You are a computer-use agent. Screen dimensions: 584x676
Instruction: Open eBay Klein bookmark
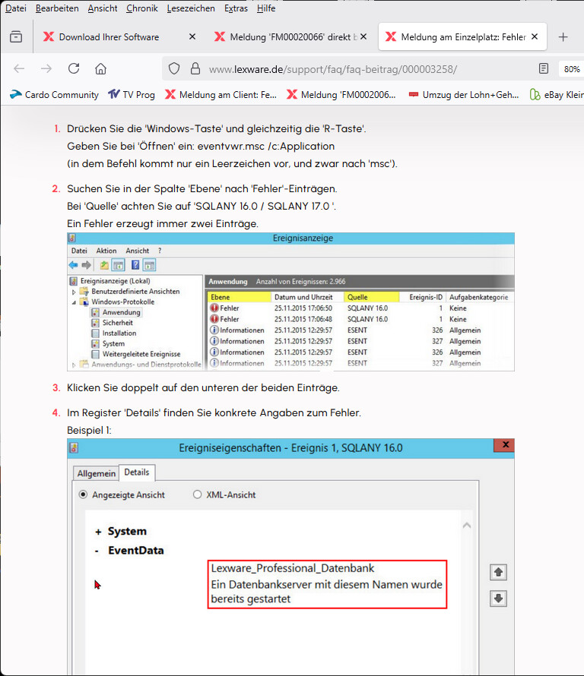pyautogui.click(x=557, y=94)
